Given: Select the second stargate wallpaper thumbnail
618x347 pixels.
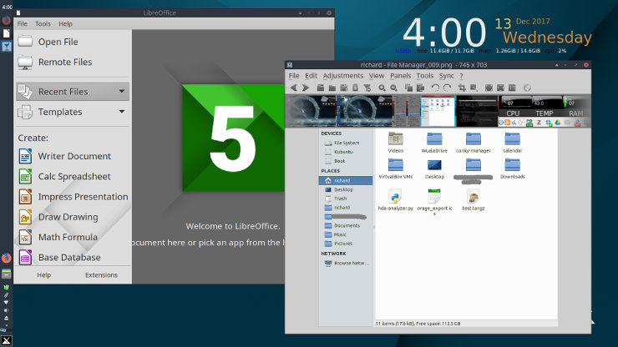Looking at the screenshot, I should tap(365, 111).
